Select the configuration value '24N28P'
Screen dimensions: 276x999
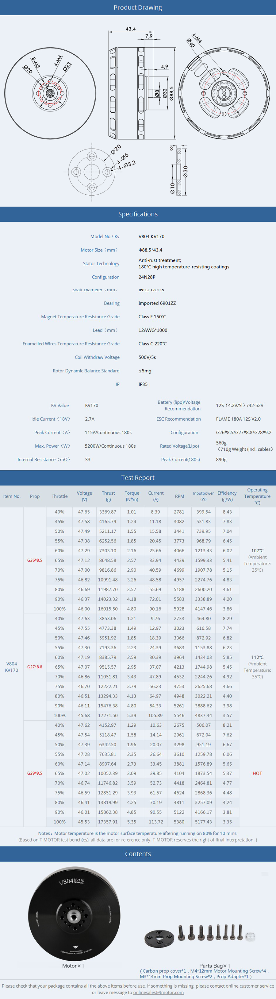[x=147, y=277]
